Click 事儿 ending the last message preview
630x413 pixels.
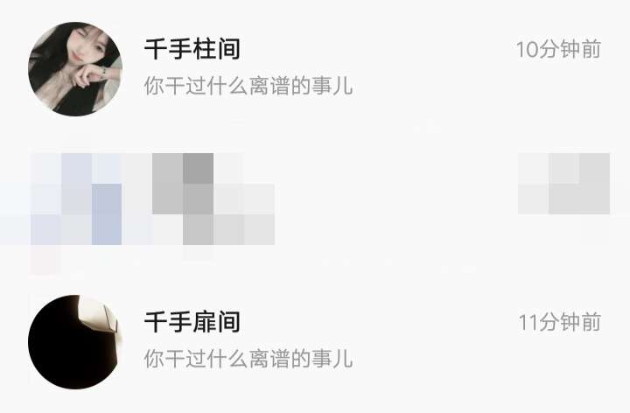pyautogui.click(x=332, y=359)
